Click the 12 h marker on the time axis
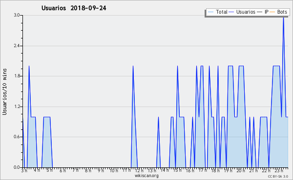 (139, 170)
